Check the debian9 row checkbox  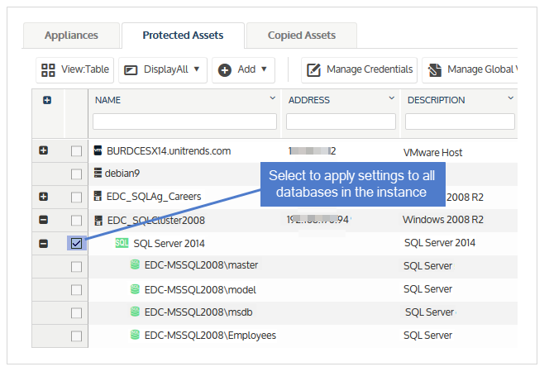click(76, 174)
